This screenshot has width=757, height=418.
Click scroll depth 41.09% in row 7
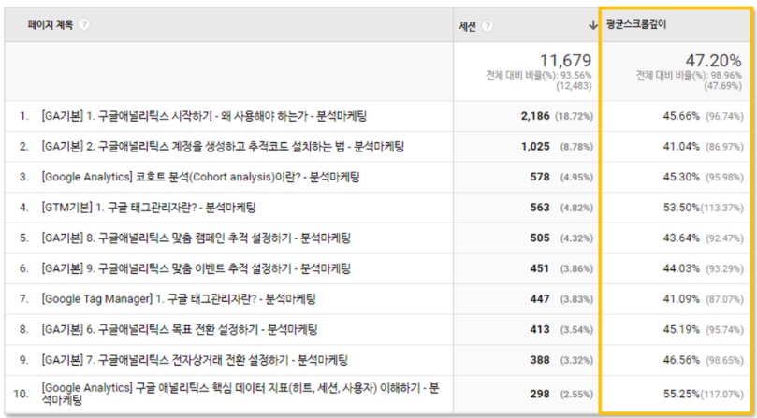pyautogui.click(x=681, y=299)
